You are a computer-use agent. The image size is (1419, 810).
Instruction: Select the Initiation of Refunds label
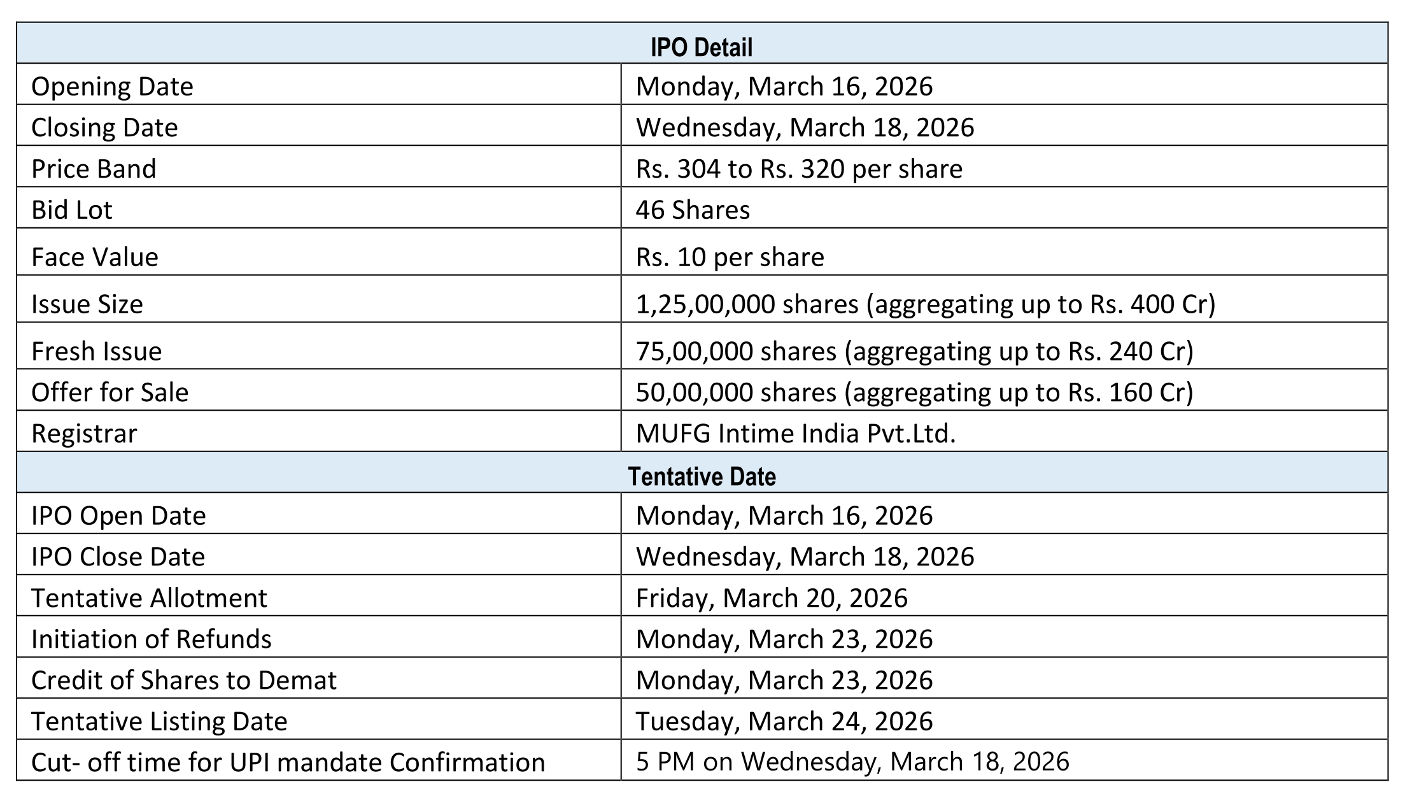click(152, 639)
